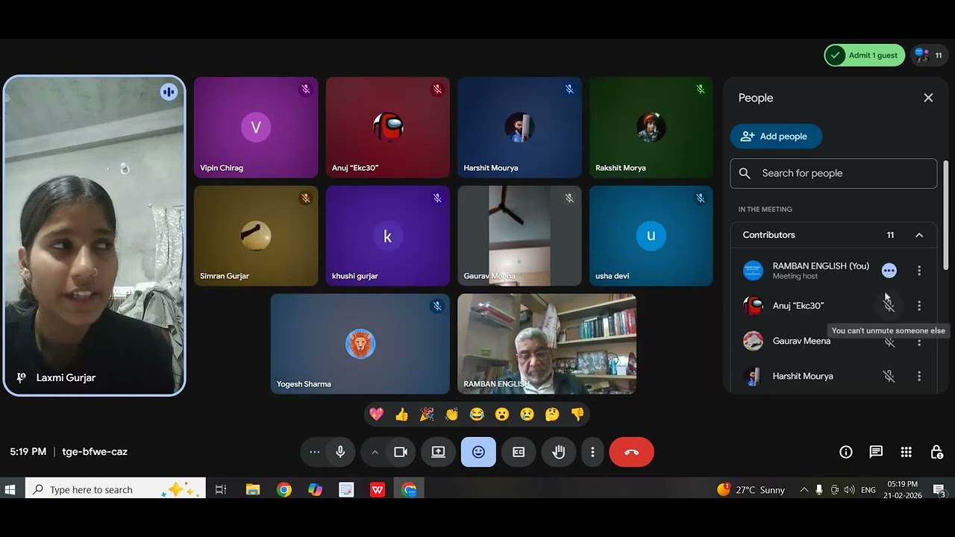The image size is (955, 537).
Task: Send the thumbs down reaction
Action: point(577,414)
